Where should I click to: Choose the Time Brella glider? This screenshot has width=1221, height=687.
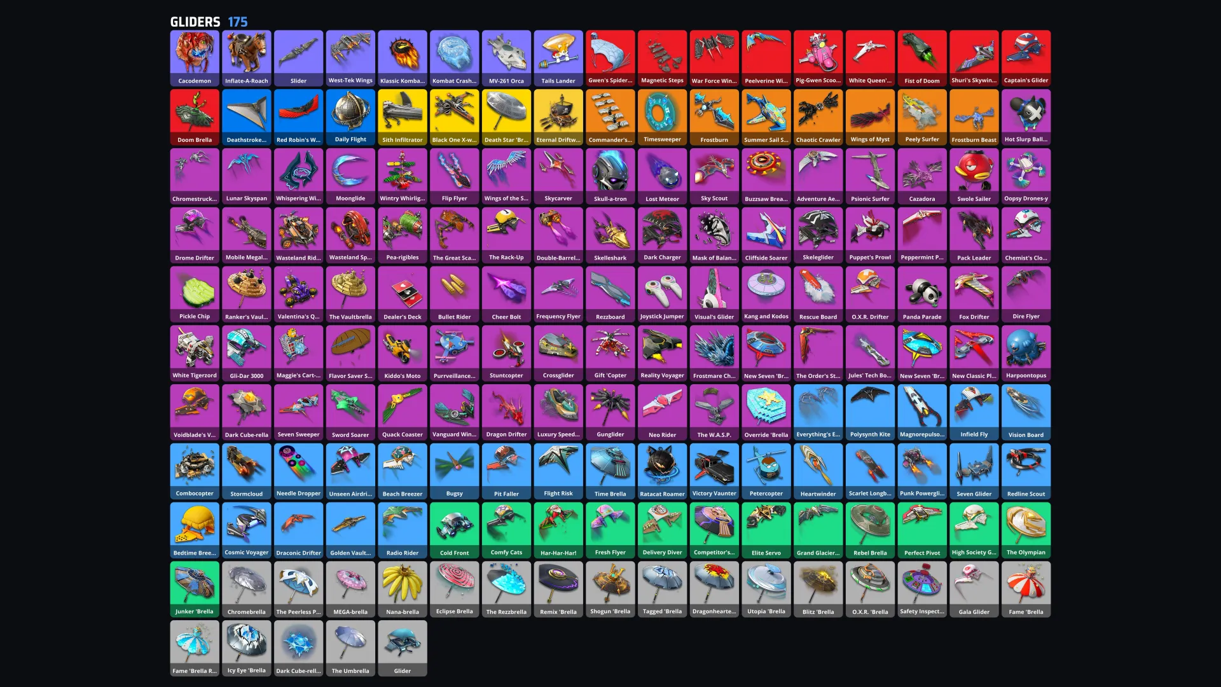610,471
